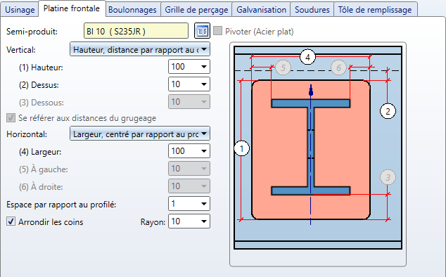Click the greyed circled number 3 marker
The image size is (446, 277).
point(388,177)
